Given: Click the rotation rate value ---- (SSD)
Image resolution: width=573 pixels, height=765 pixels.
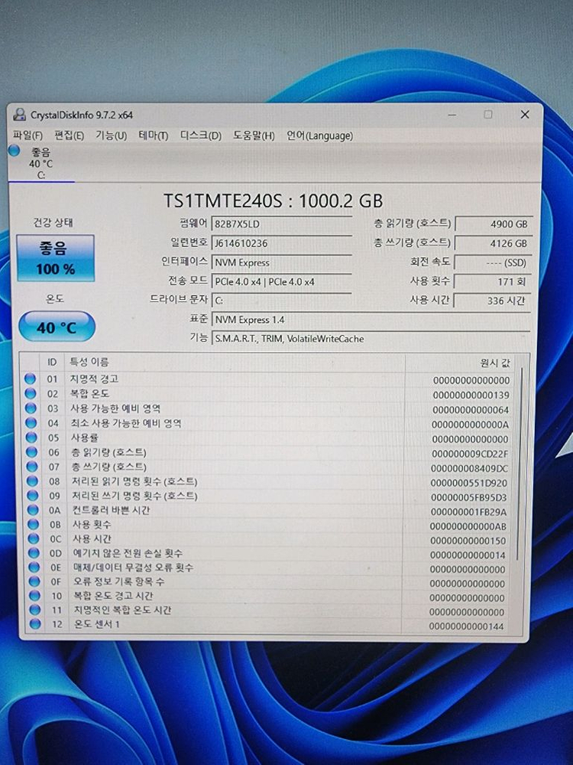Looking at the screenshot, I should (493, 262).
